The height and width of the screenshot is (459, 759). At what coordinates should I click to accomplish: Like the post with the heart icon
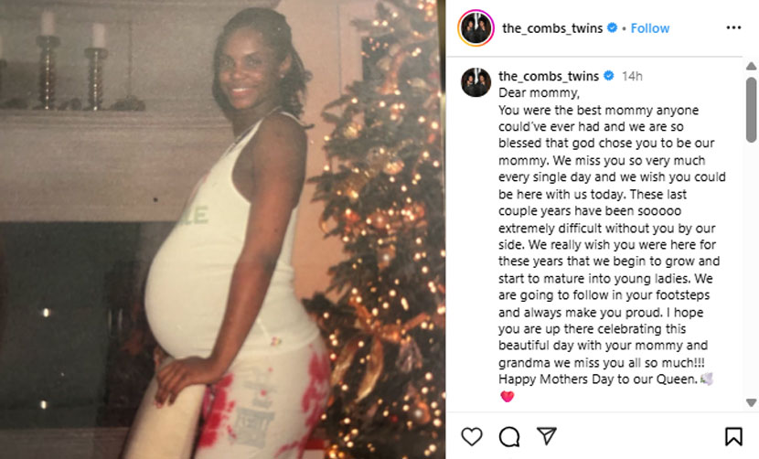(x=472, y=436)
